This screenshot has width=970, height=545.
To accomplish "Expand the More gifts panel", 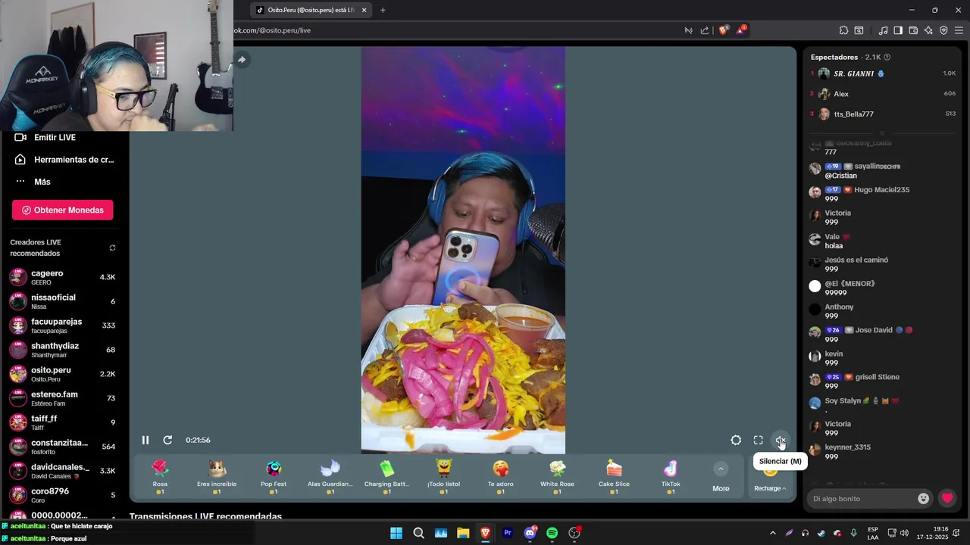I will (x=721, y=478).
